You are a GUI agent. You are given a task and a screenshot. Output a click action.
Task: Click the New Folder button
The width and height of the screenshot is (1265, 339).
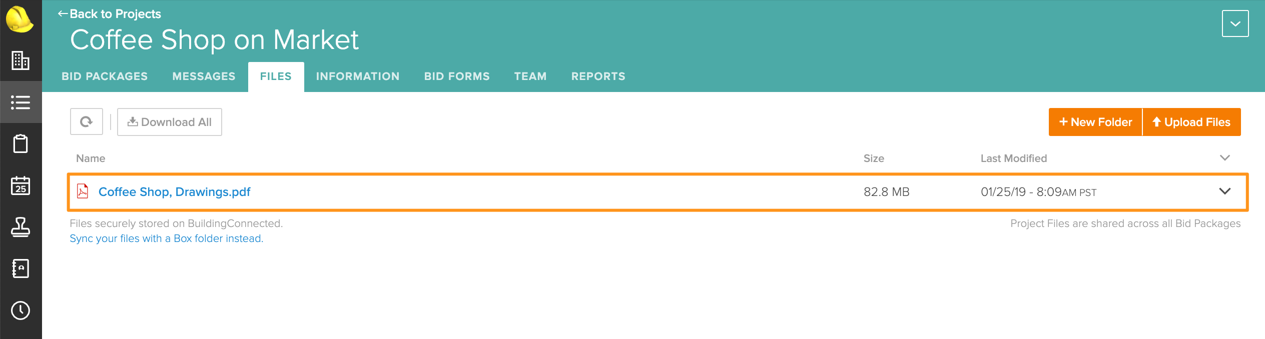[1095, 122]
